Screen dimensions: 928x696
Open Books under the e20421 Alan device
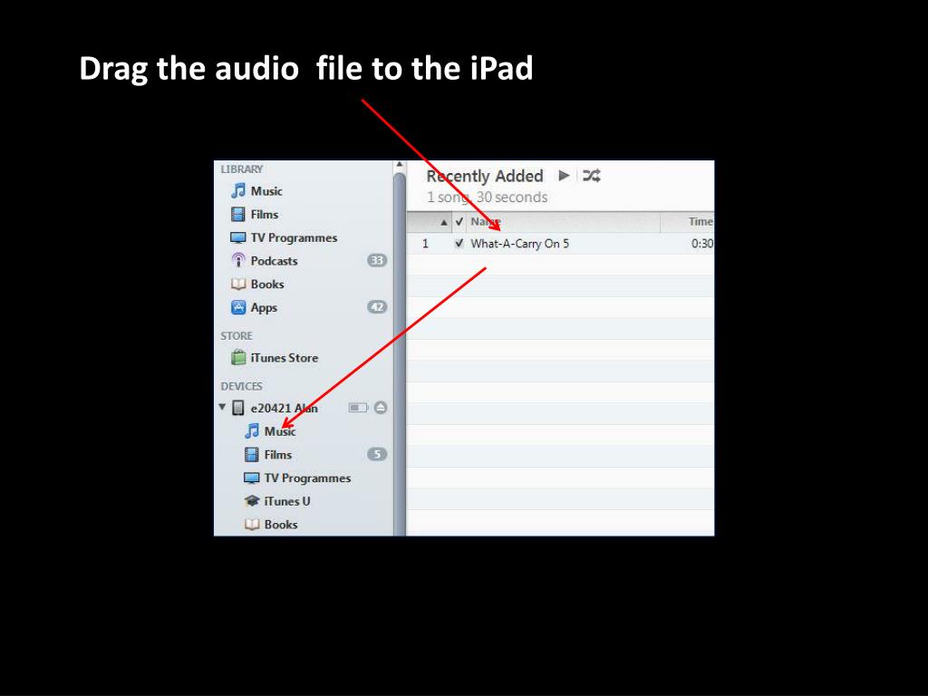271,525
